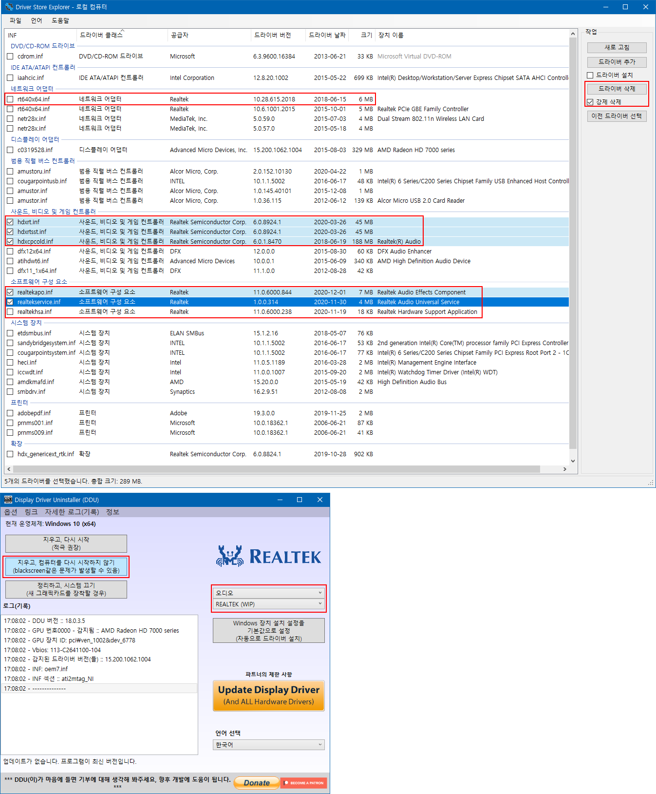Screen dimensions: 656x794
Task: Click the 새로 고침 button
Action: click(x=617, y=47)
